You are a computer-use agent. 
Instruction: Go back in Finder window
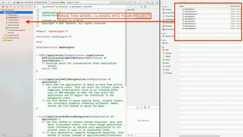coord(163,2)
